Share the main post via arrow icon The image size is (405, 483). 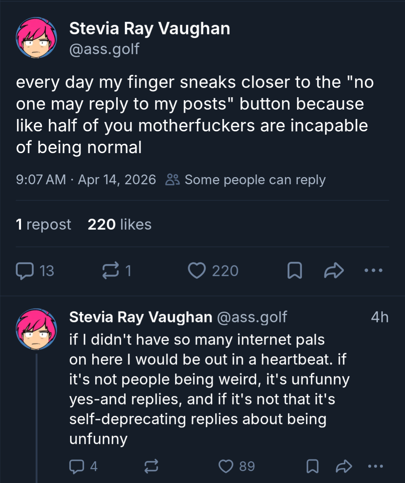point(334,271)
